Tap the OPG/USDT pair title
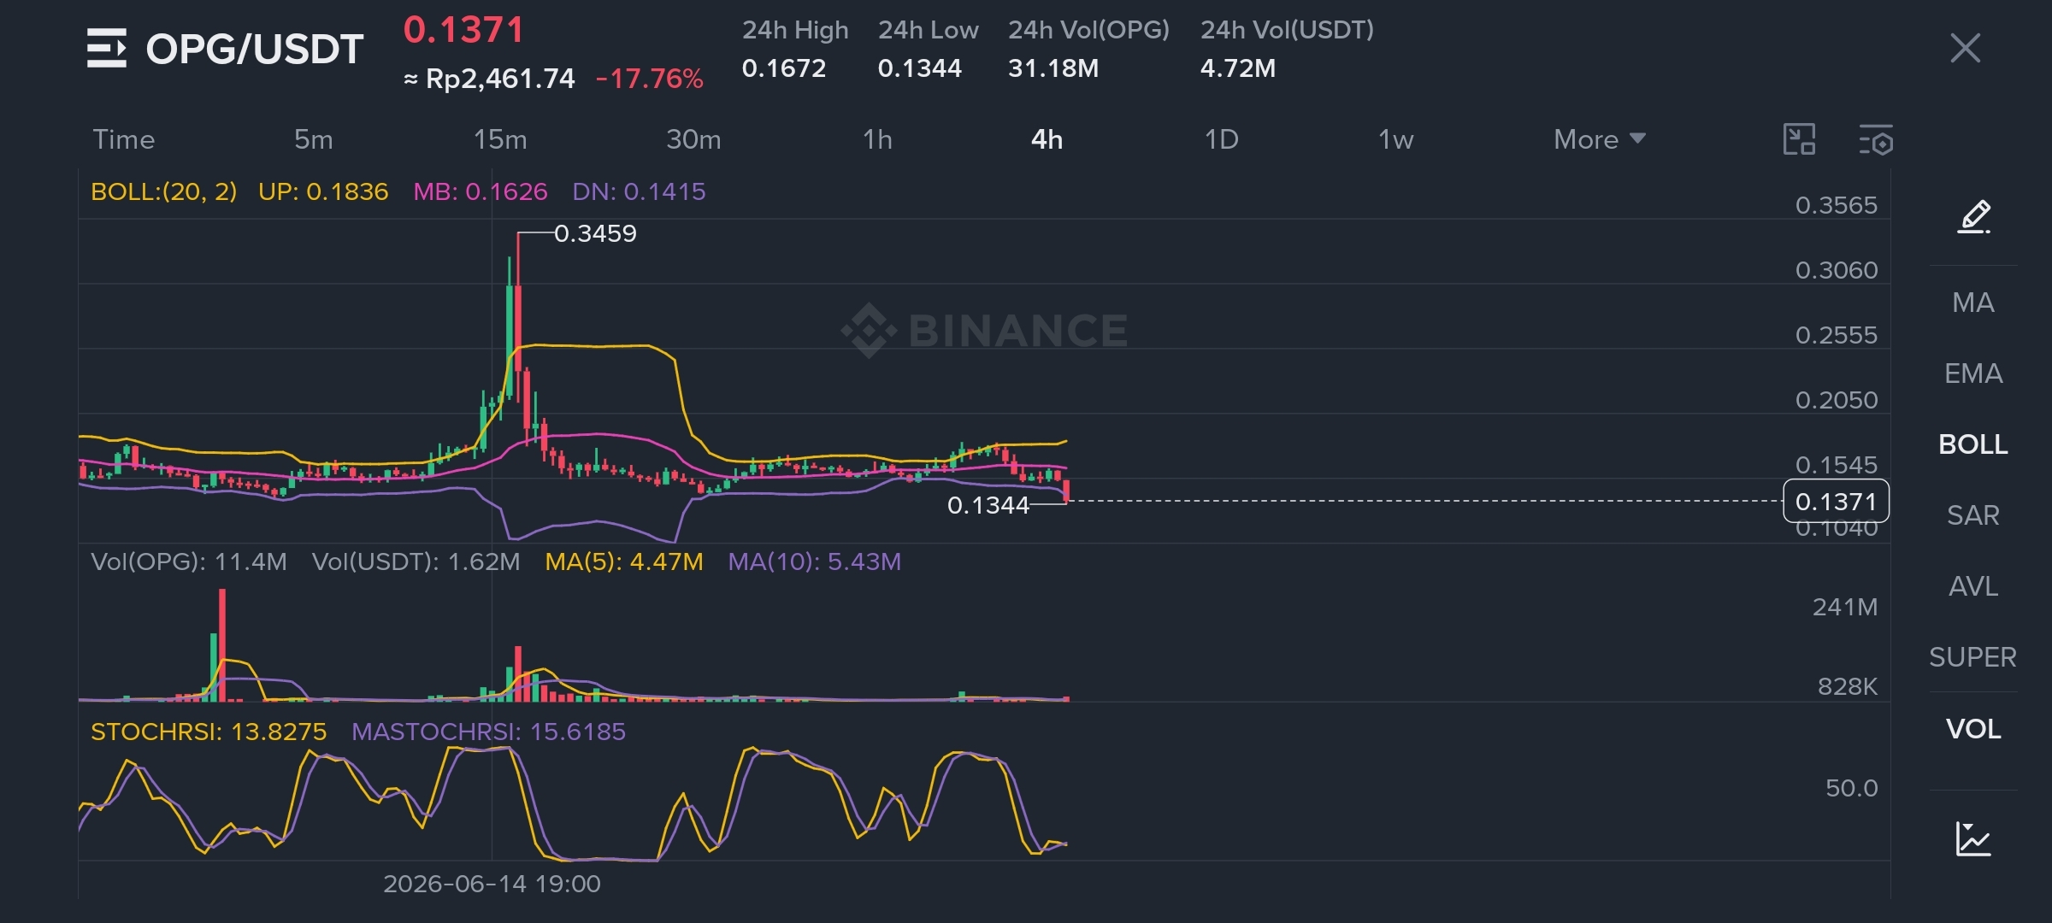The width and height of the screenshot is (2052, 923). pyautogui.click(x=255, y=49)
